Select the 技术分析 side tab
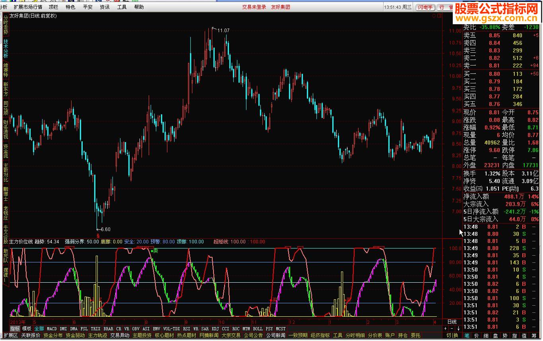The image size is (543, 341). (x=6, y=48)
